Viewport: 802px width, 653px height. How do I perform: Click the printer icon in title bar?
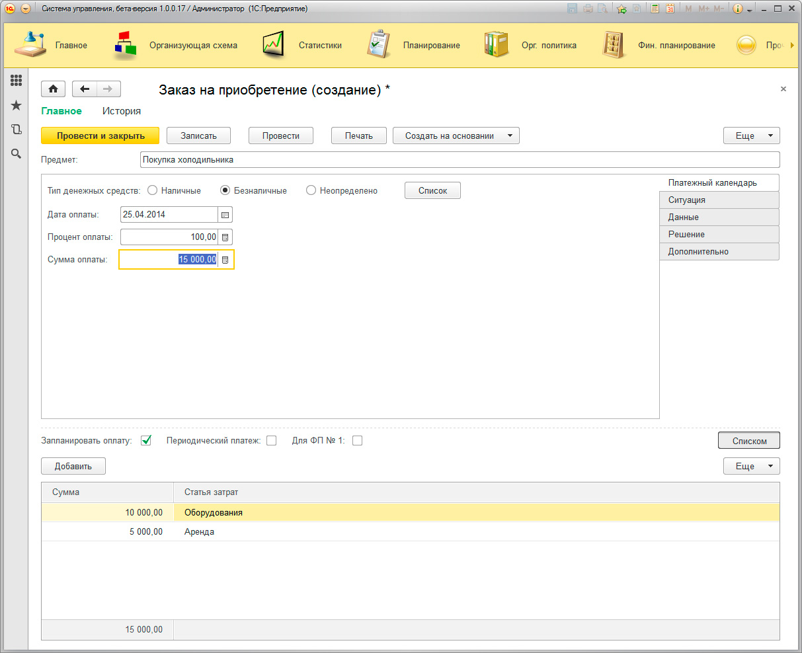(588, 9)
